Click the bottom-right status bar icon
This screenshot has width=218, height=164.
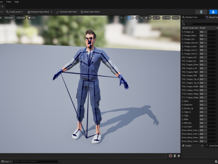point(216,162)
